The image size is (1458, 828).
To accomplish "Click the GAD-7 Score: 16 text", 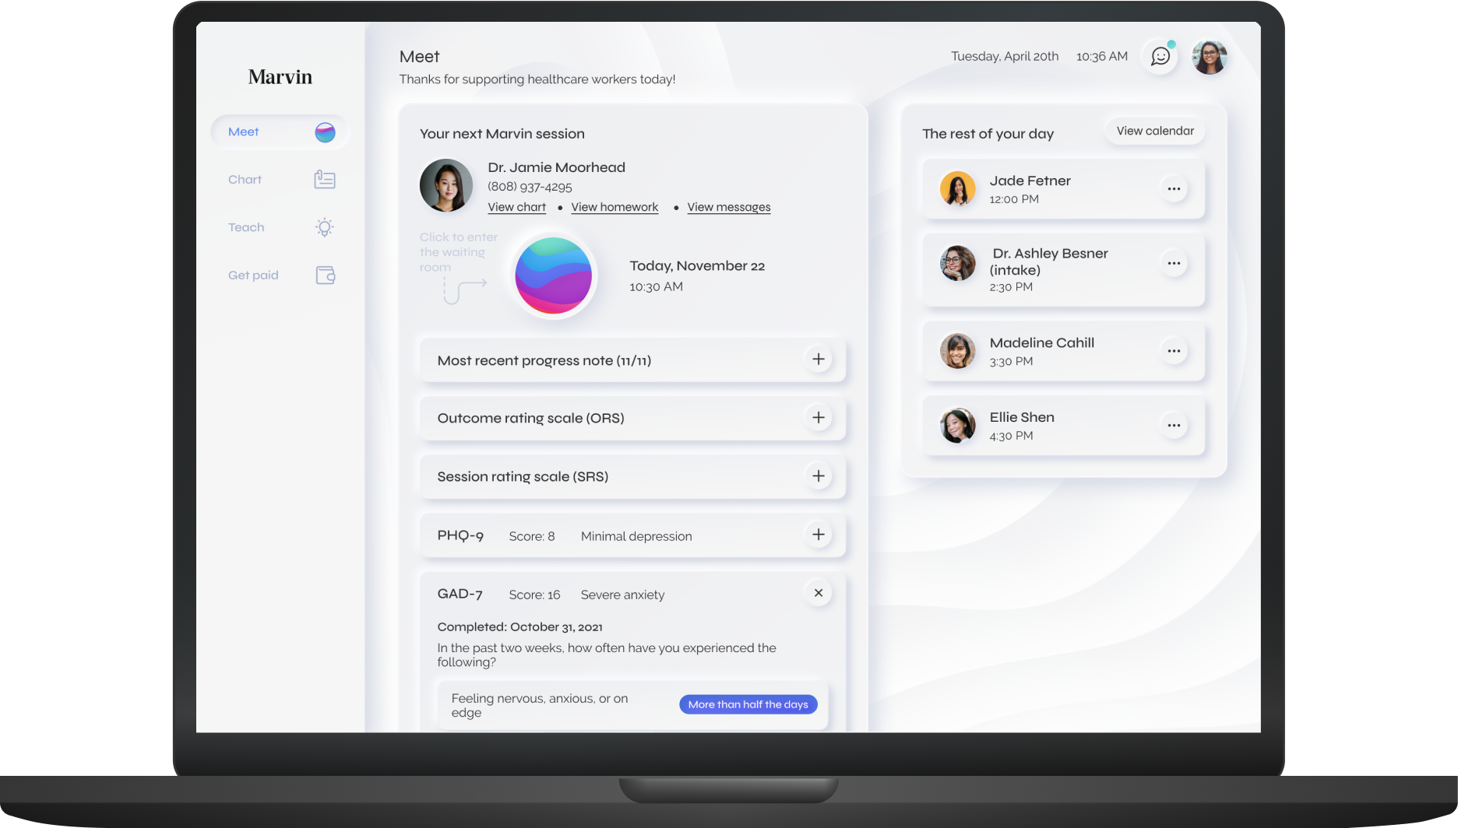I will pyautogui.click(x=534, y=595).
